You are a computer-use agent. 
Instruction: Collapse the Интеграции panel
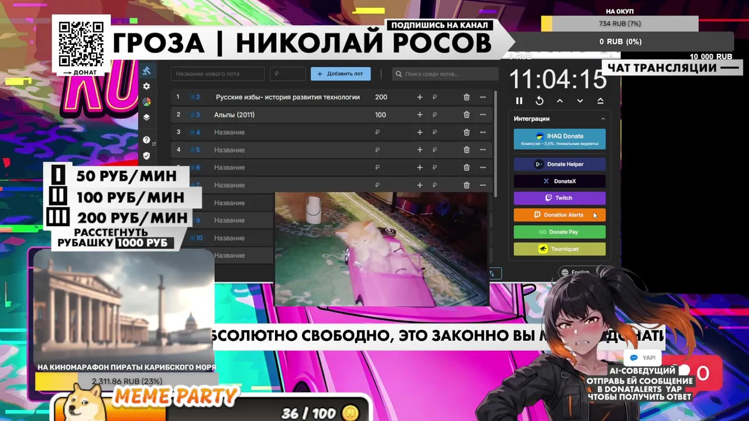click(x=603, y=119)
